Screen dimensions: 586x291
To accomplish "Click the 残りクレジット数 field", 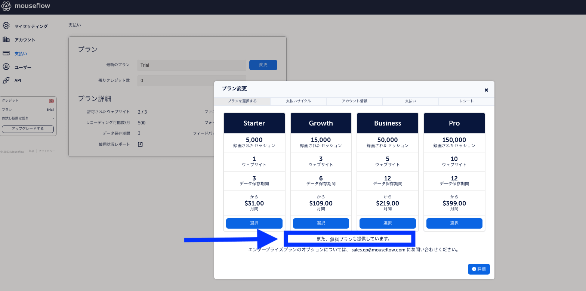I will tap(192, 80).
